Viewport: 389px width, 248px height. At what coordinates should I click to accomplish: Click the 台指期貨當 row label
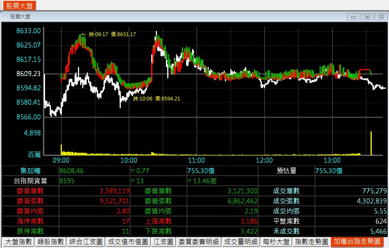[x=30, y=181]
